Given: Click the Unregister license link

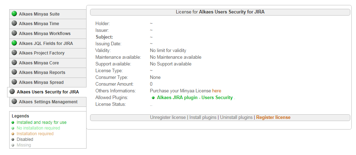Looking at the screenshot, I should click(x=168, y=117).
